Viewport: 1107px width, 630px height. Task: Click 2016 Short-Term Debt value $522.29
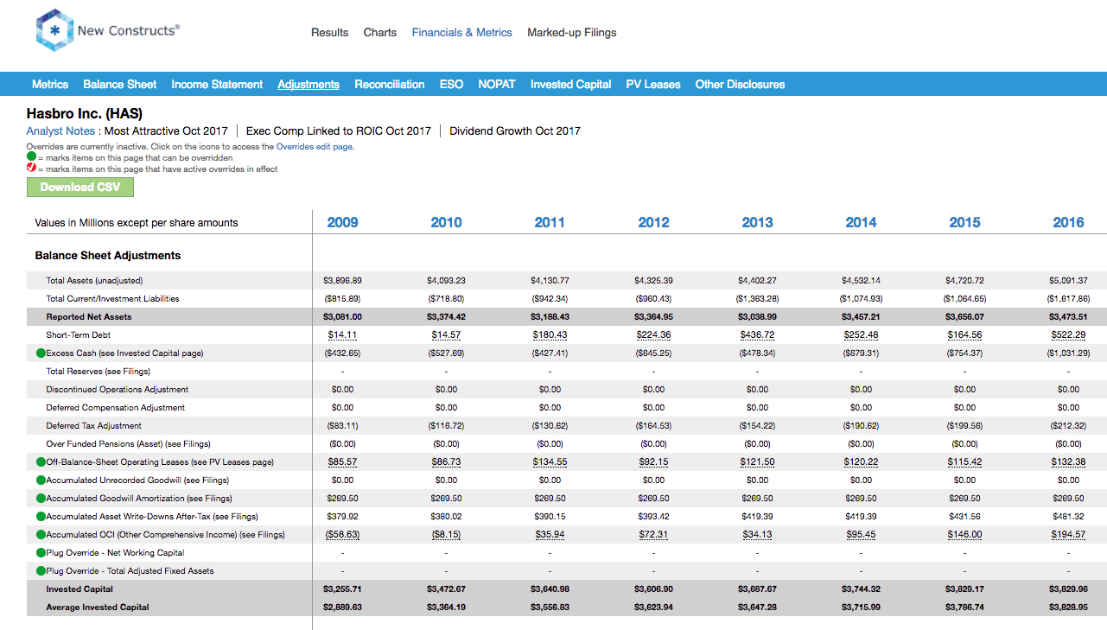[x=1068, y=335]
